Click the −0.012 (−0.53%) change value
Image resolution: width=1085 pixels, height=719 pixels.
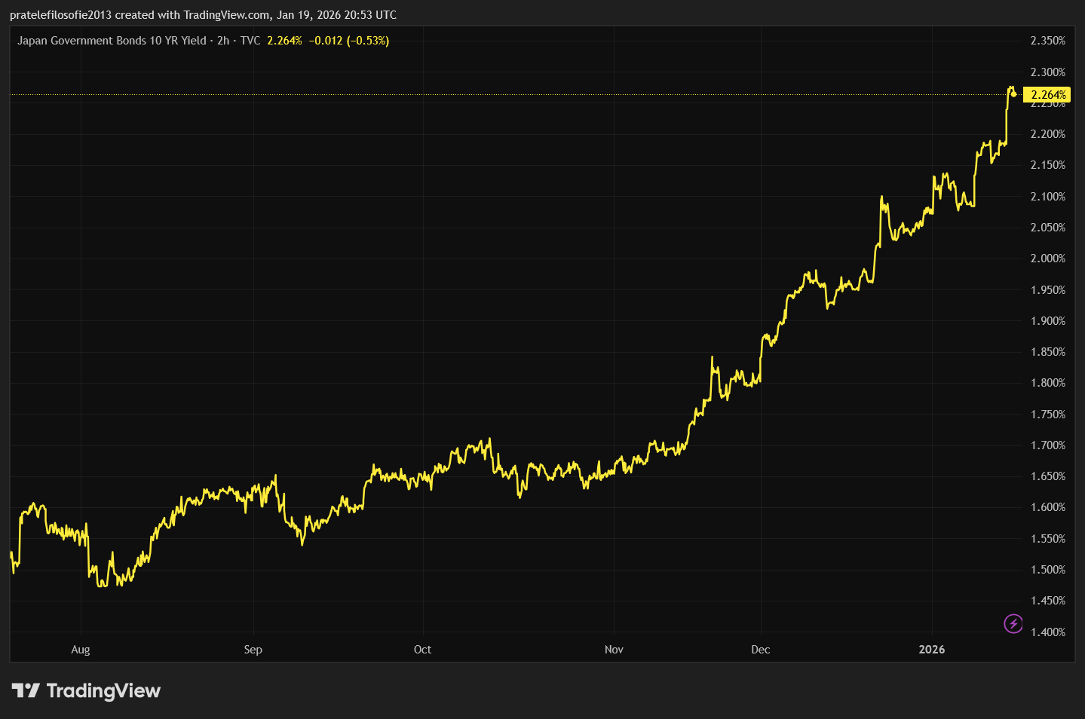349,41
